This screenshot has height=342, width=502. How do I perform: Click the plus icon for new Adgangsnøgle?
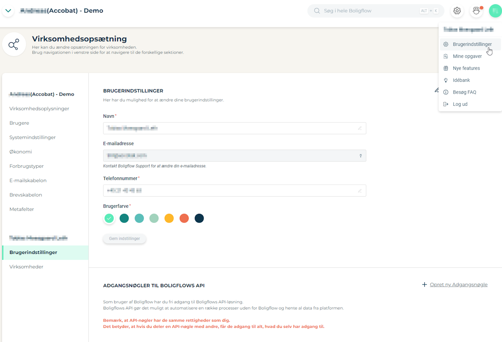(x=424, y=284)
